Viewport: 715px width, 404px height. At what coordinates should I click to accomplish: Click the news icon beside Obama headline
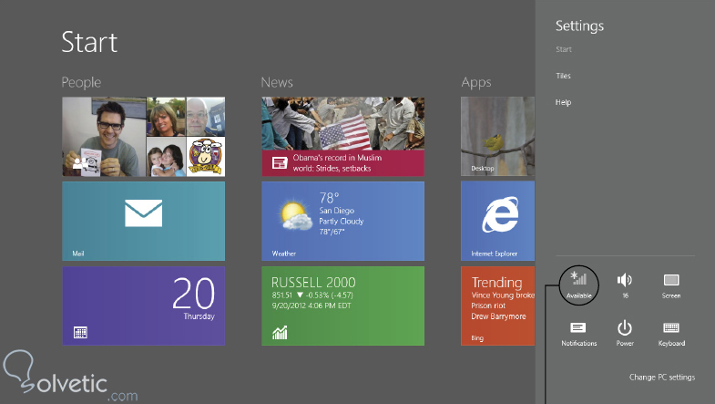(280, 162)
